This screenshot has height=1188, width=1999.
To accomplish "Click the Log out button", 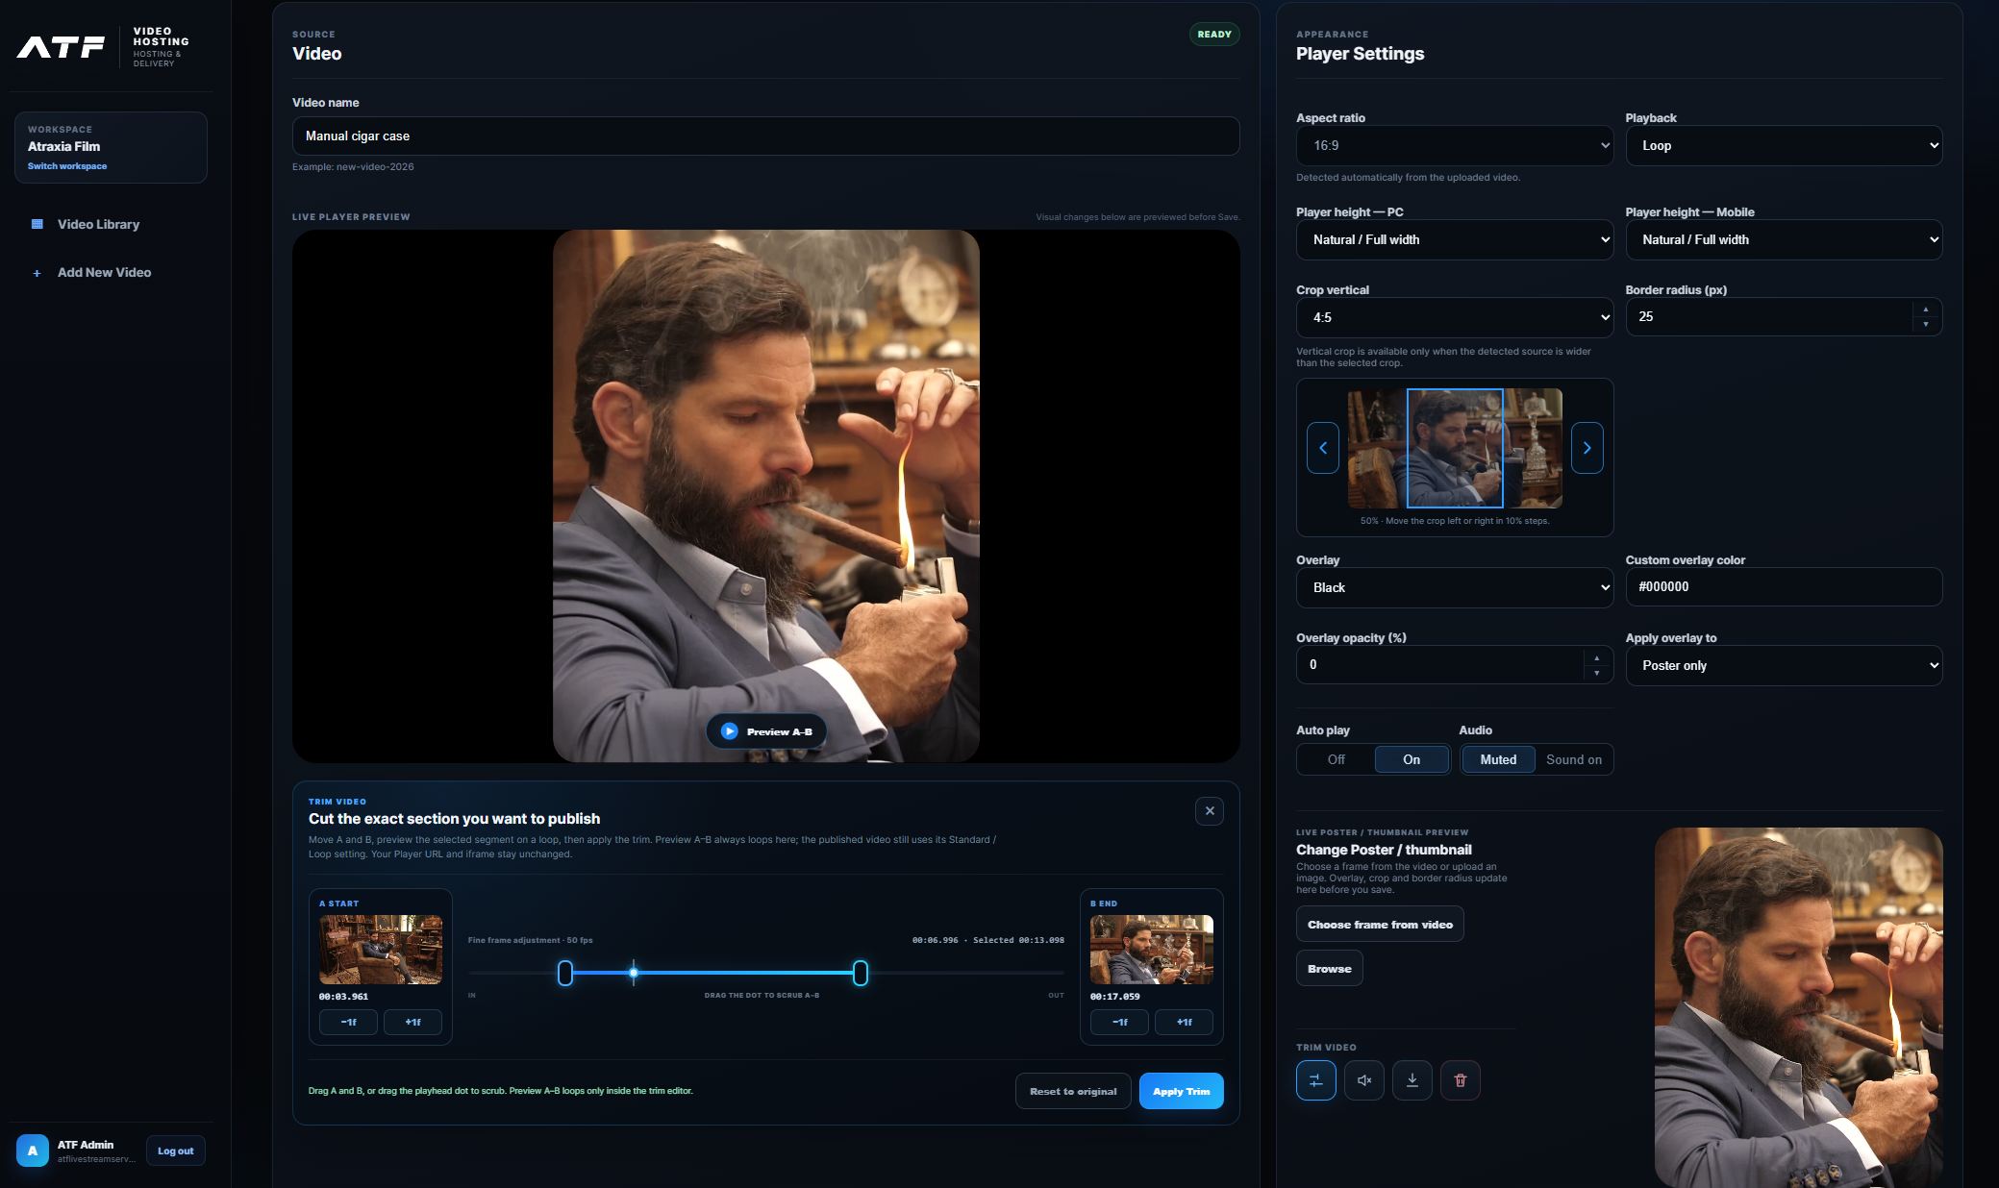I will click(x=175, y=1151).
